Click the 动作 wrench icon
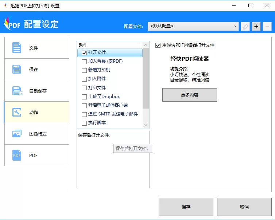Image resolution: width=275 pixels, height=220 pixels. pyautogui.click(x=17, y=112)
